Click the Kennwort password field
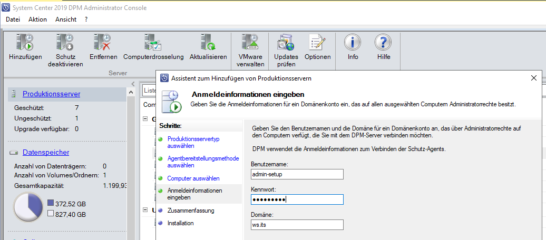Screen dimensions: 546x240 point(297,199)
